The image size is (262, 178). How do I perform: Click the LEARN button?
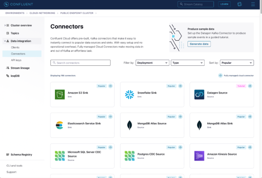[x=224, y=4]
